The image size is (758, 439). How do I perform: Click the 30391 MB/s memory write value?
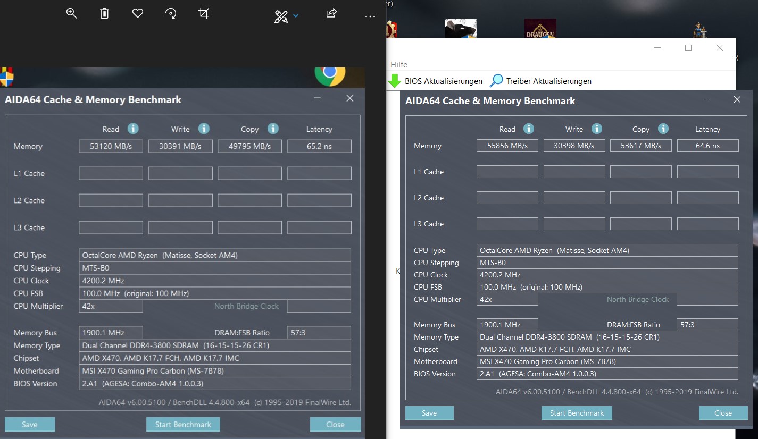tap(180, 146)
